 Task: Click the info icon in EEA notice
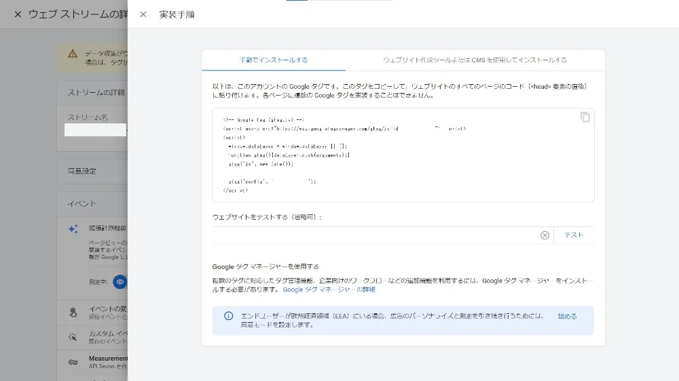click(229, 316)
